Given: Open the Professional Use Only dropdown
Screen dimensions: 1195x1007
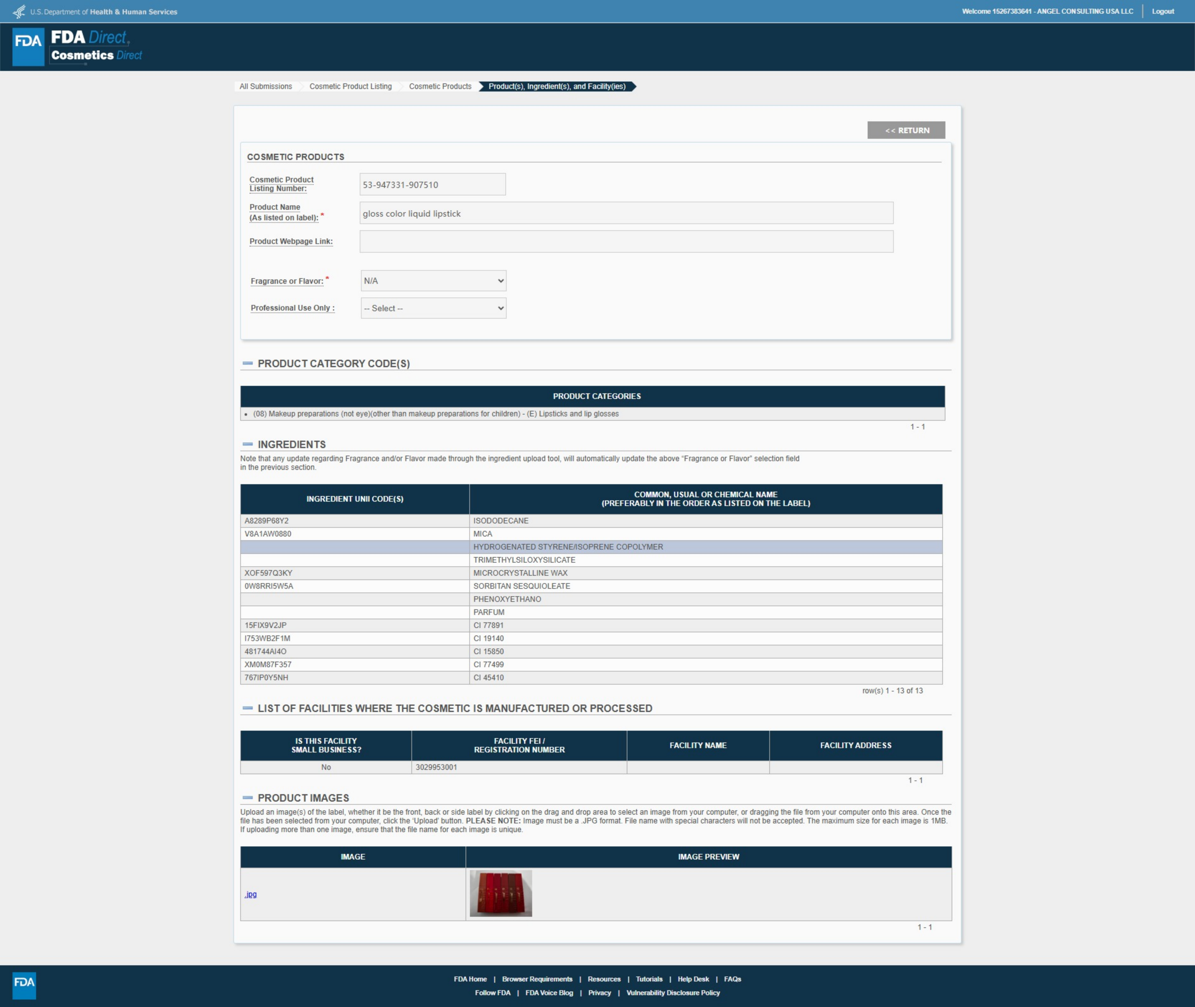Looking at the screenshot, I should pos(433,308).
